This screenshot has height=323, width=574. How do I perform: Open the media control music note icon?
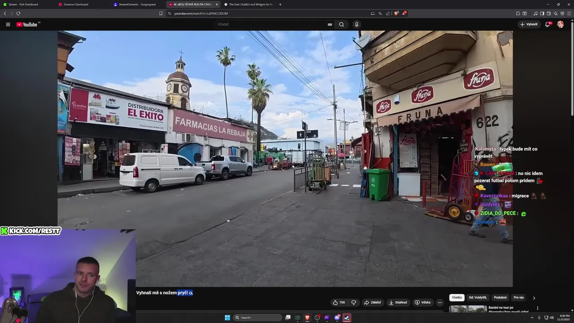(x=535, y=13)
